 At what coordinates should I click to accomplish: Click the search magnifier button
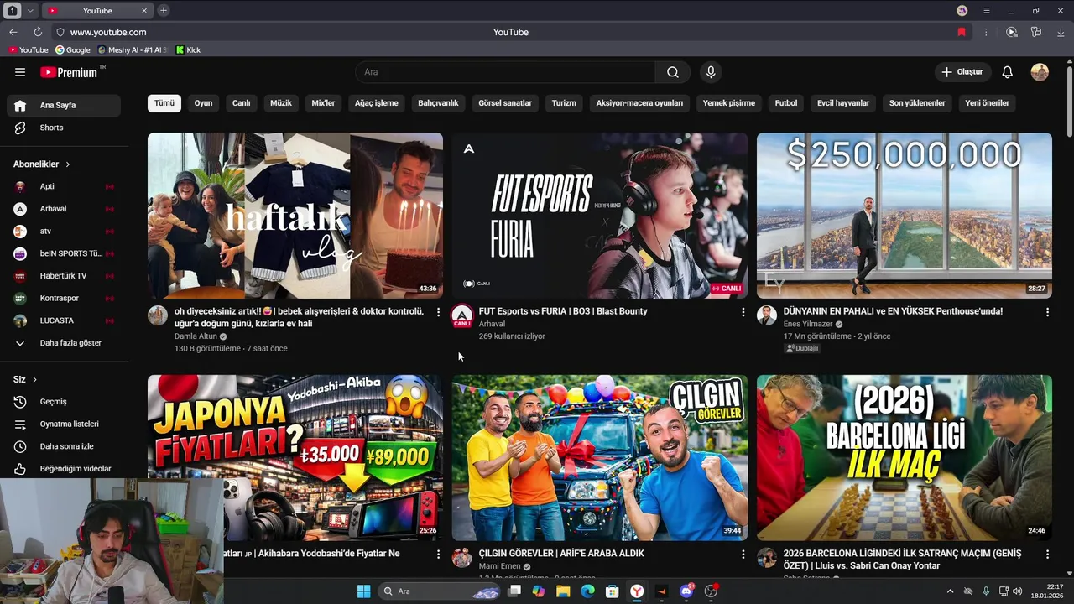click(x=673, y=72)
